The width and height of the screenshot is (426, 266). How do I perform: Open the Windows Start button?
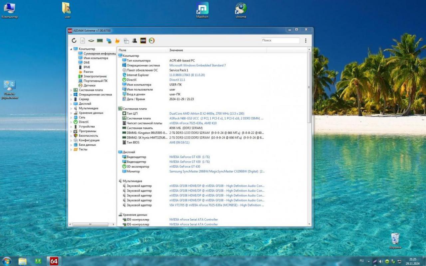coord(6,261)
